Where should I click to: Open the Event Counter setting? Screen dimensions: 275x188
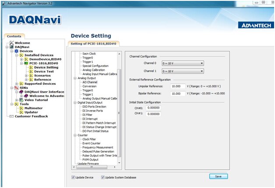click(x=92, y=143)
